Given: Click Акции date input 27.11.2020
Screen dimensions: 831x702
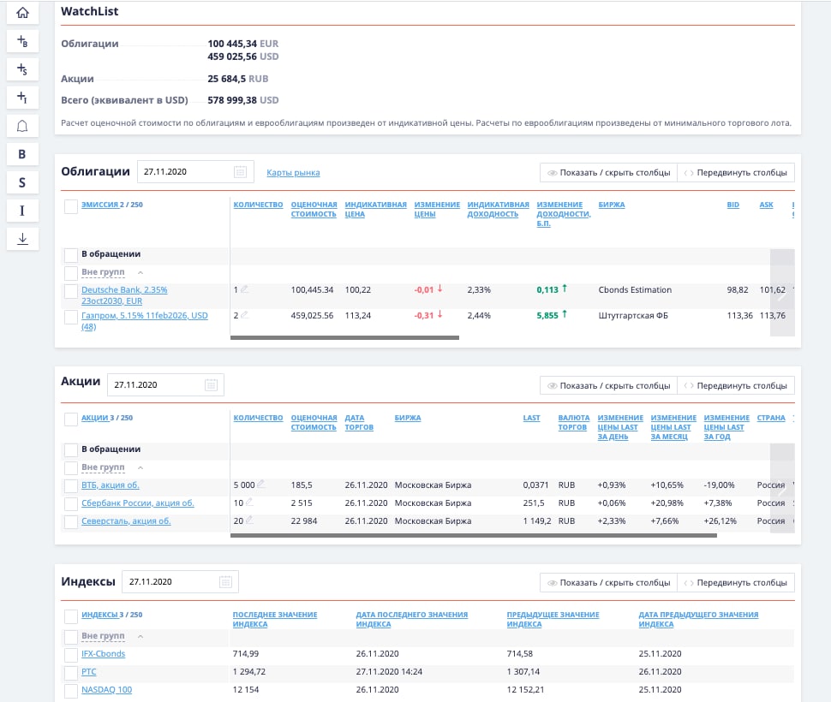Looking at the screenshot, I should pyautogui.click(x=166, y=385).
